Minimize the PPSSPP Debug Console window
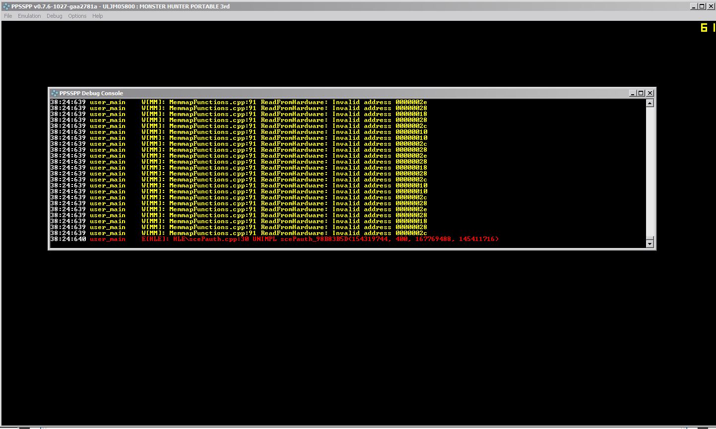Image resolution: width=716 pixels, height=429 pixels. (633, 93)
